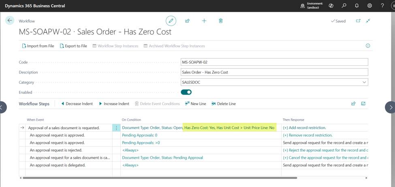Viewport: 395px width, 187px height.
Task: Open (+) Cancel the approval request response
Action: pos(325,158)
